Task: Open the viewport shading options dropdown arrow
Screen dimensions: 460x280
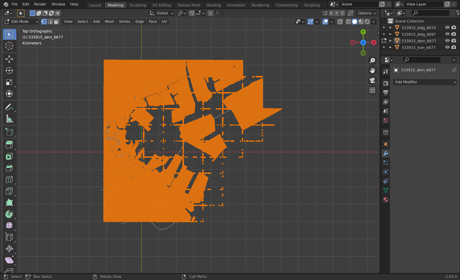Action: coord(374,22)
